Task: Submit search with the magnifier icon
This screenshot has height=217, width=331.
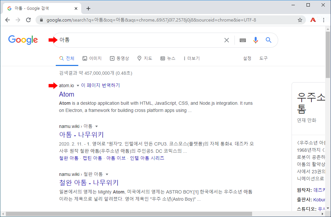Action: click(268, 40)
